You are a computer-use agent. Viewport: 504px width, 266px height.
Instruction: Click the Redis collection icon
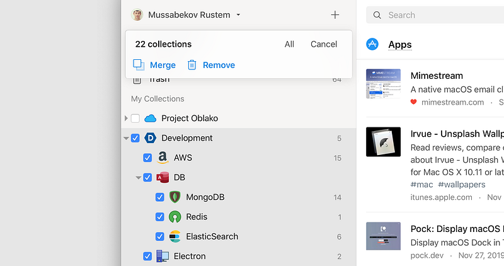[x=175, y=217]
